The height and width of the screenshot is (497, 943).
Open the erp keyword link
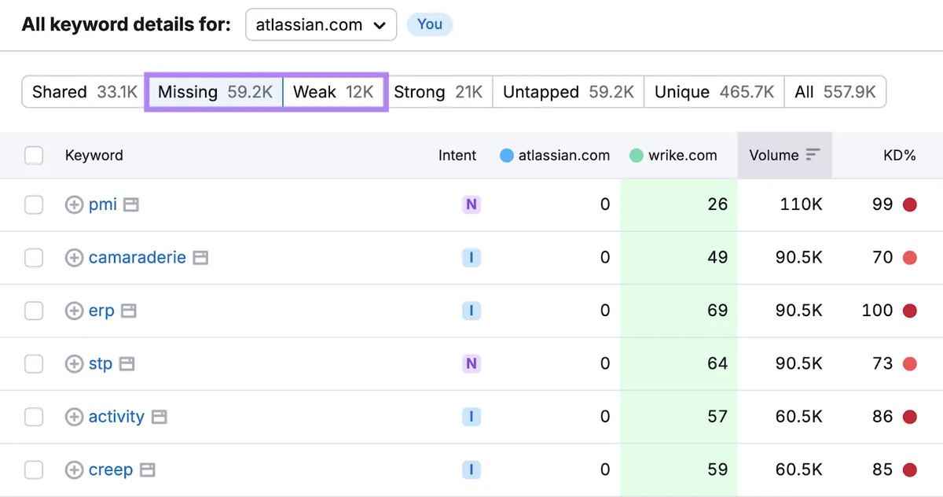(101, 311)
